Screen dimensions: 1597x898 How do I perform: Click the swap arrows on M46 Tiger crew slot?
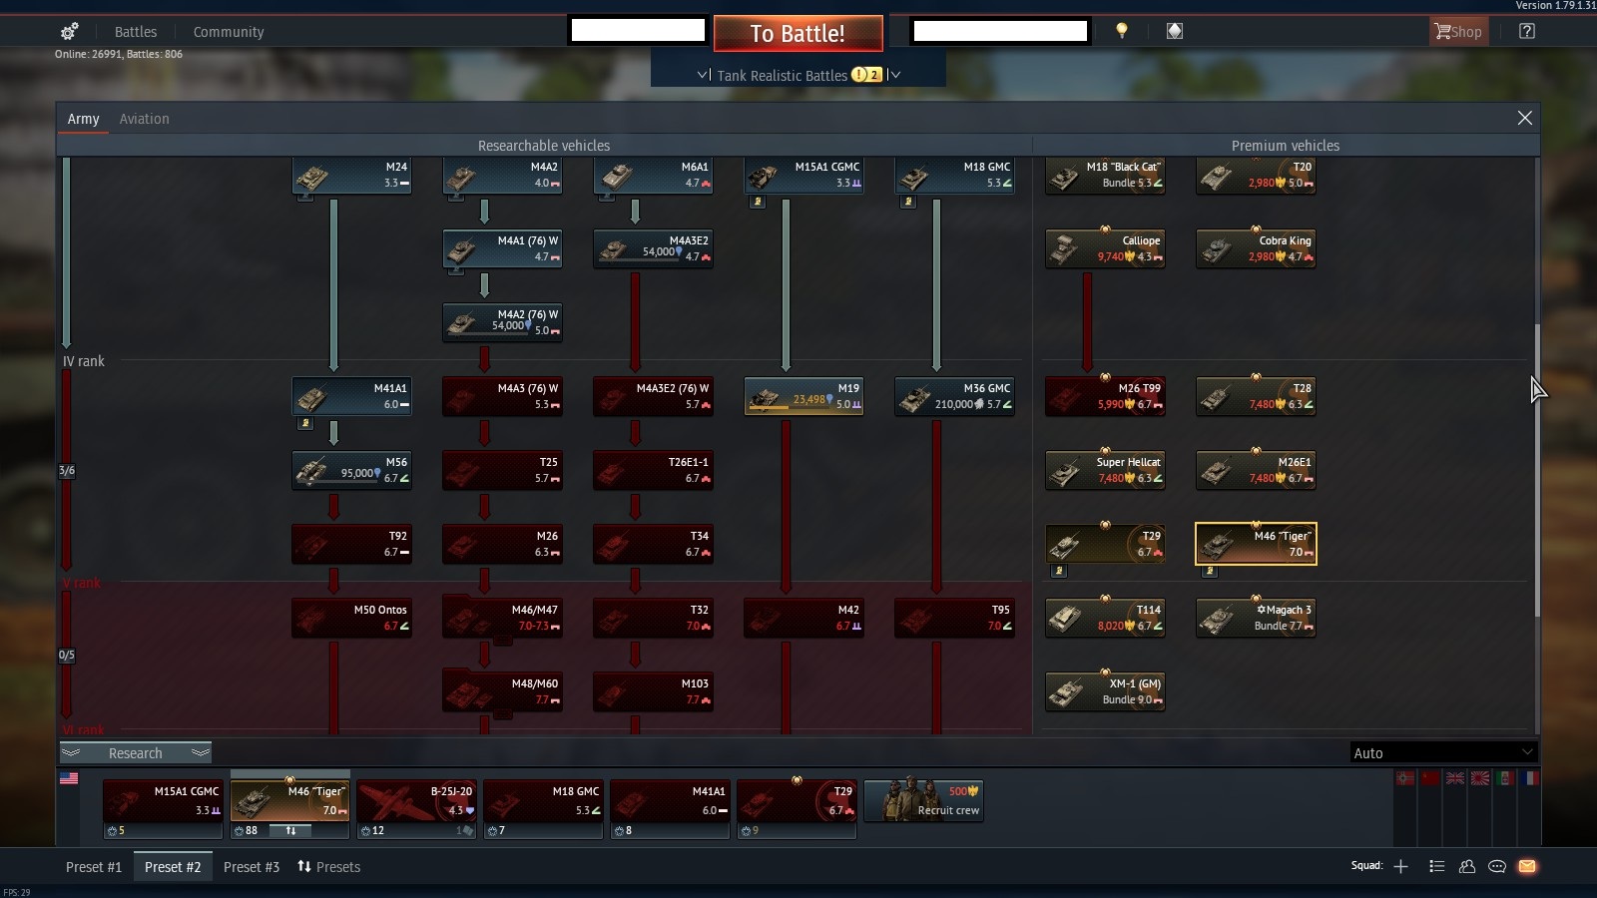[290, 830]
